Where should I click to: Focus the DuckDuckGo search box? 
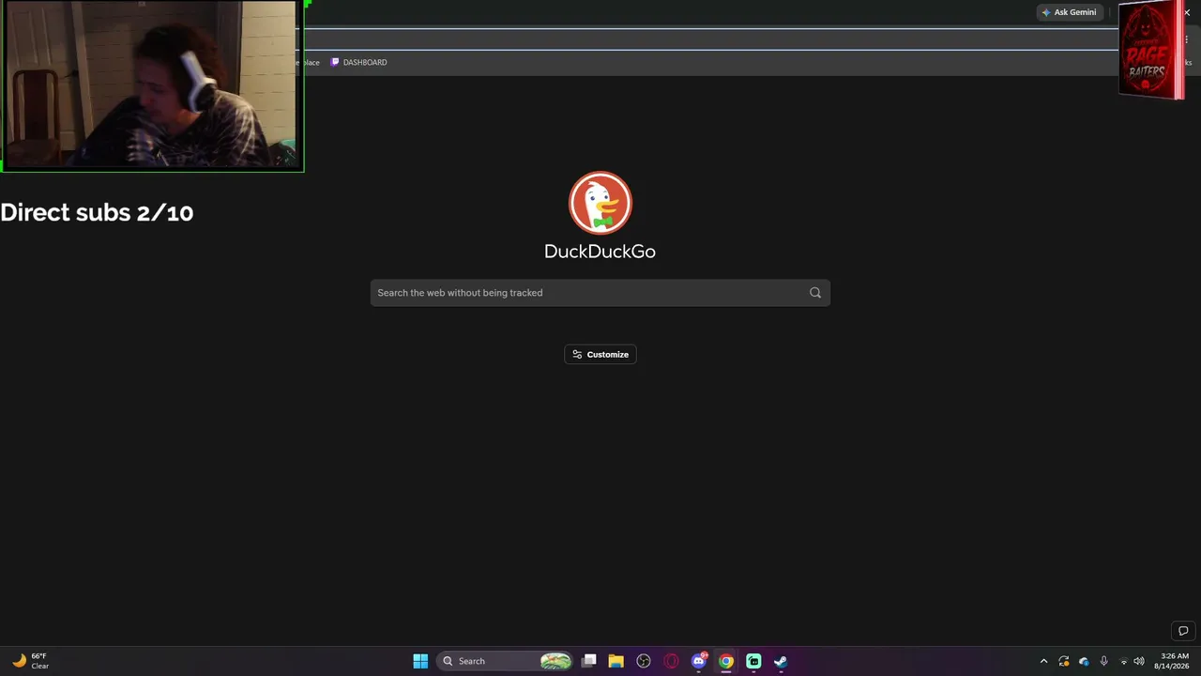pos(600,293)
